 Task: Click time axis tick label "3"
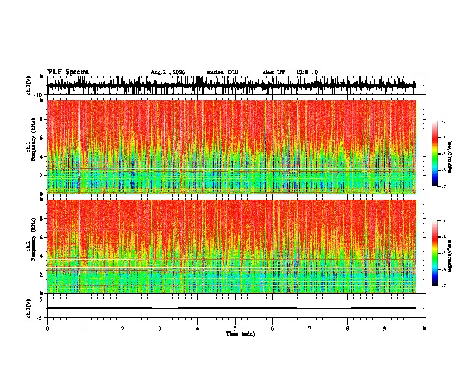click(x=160, y=328)
